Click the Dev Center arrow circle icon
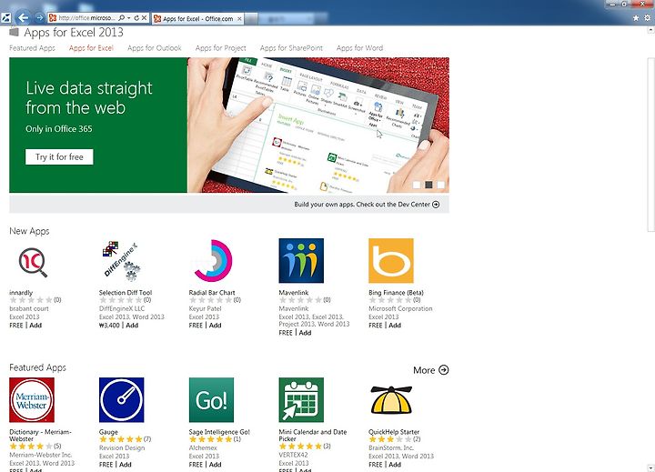655x472 pixels. [x=436, y=205]
